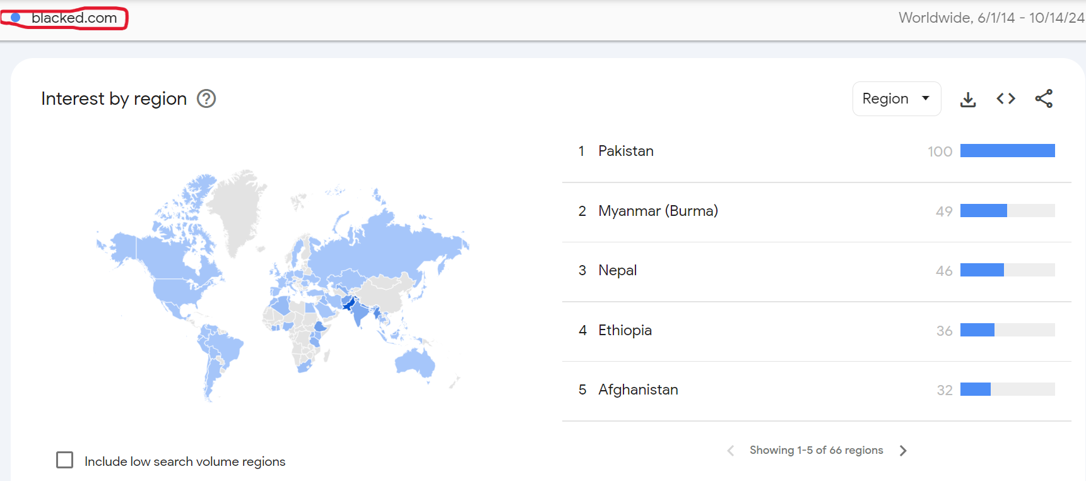Screen dimensions: 1086x481
Task: Click the help icon beside Interest by region
Action: (x=206, y=98)
